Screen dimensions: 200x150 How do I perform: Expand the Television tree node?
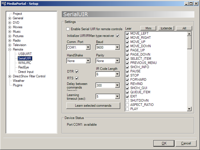(10, 45)
